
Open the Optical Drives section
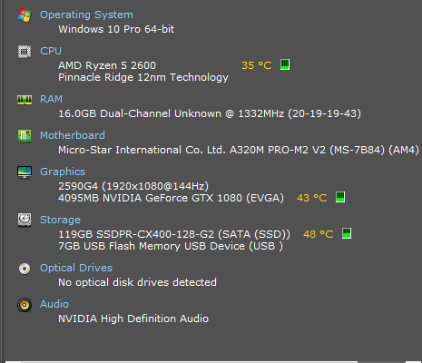(76, 268)
